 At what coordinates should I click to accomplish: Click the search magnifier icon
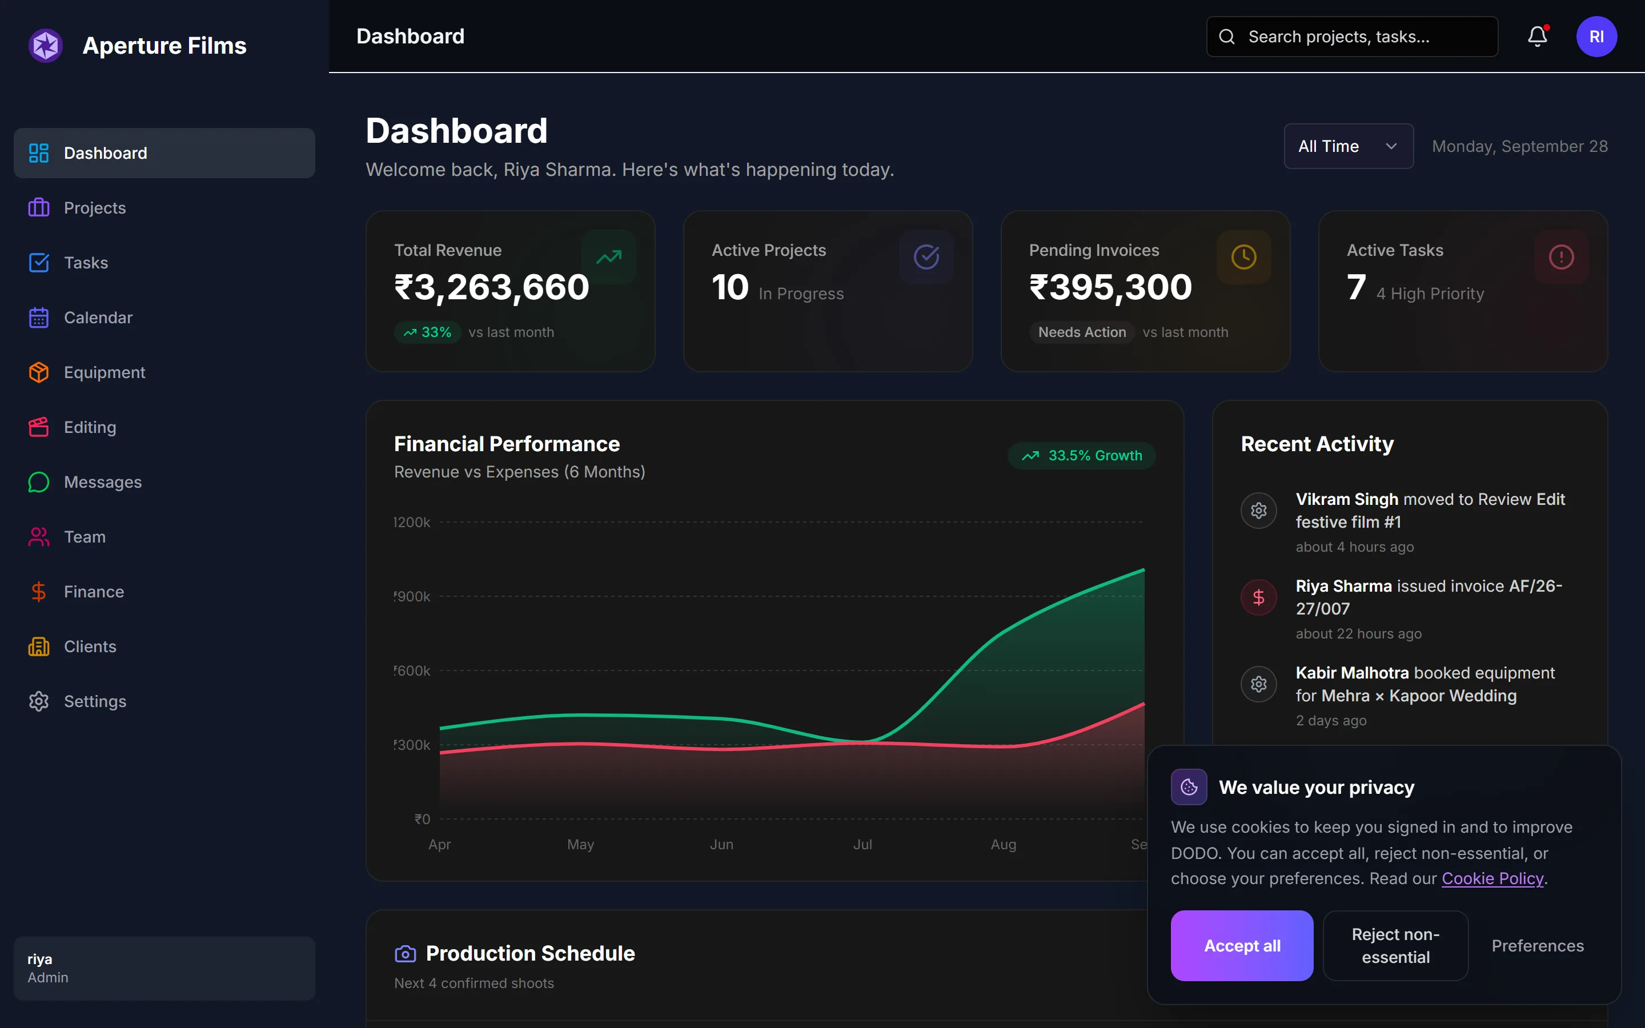[1227, 37]
